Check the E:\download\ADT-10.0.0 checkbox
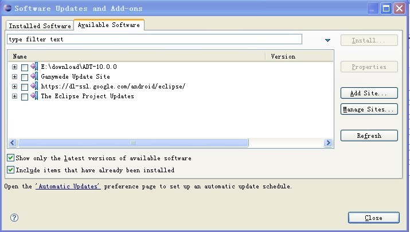The height and width of the screenshot is (232, 410). [x=24, y=67]
